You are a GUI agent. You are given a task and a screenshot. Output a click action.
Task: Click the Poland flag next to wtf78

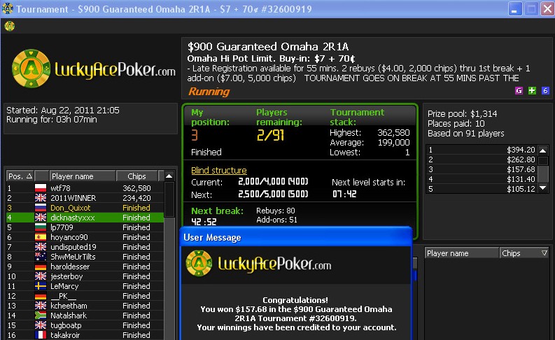point(41,188)
